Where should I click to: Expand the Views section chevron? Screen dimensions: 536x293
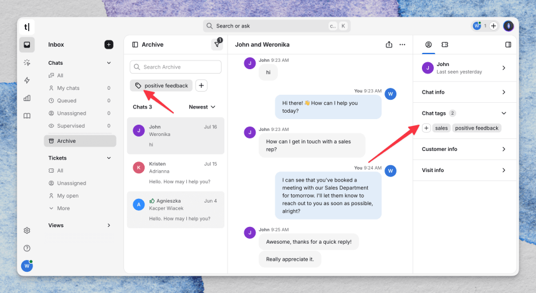pos(108,225)
